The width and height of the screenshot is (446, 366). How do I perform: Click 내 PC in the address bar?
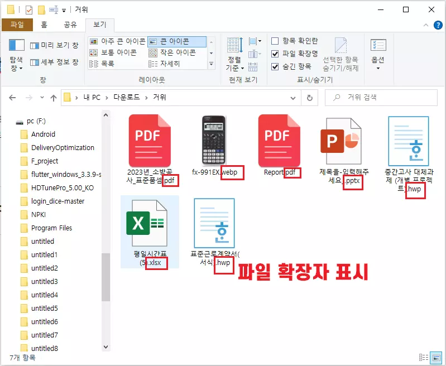coord(92,98)
